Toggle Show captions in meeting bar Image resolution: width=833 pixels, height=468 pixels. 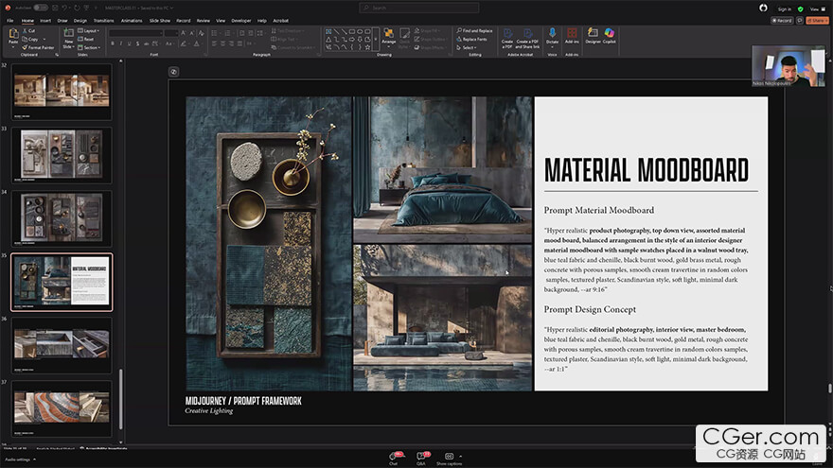pyautogui.click(x=449, y=459)
